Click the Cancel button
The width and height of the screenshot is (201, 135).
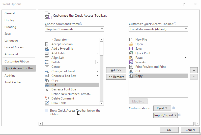190,130
